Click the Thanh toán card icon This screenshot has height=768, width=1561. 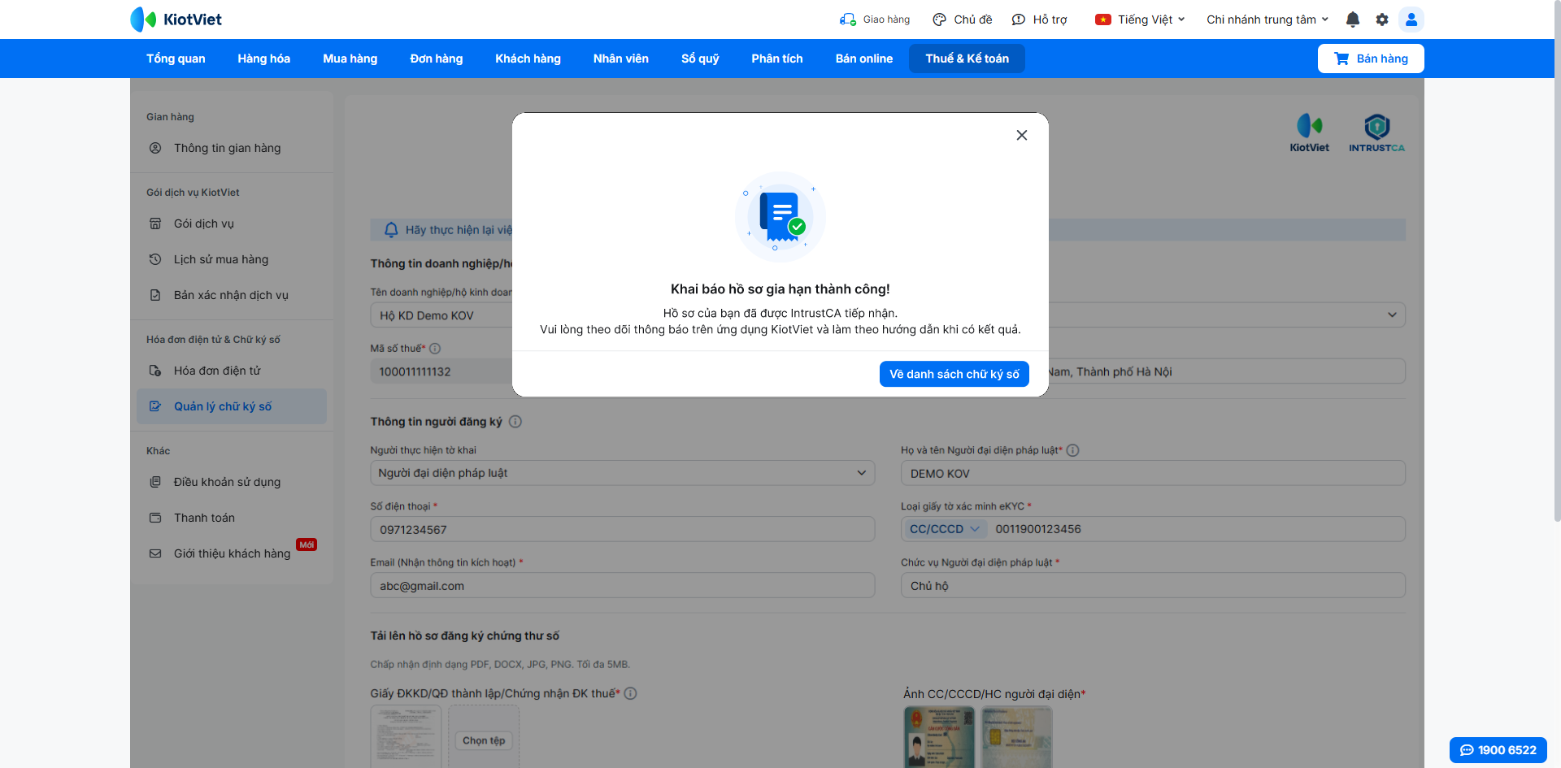pyautogui.click(x=155, y=518)
